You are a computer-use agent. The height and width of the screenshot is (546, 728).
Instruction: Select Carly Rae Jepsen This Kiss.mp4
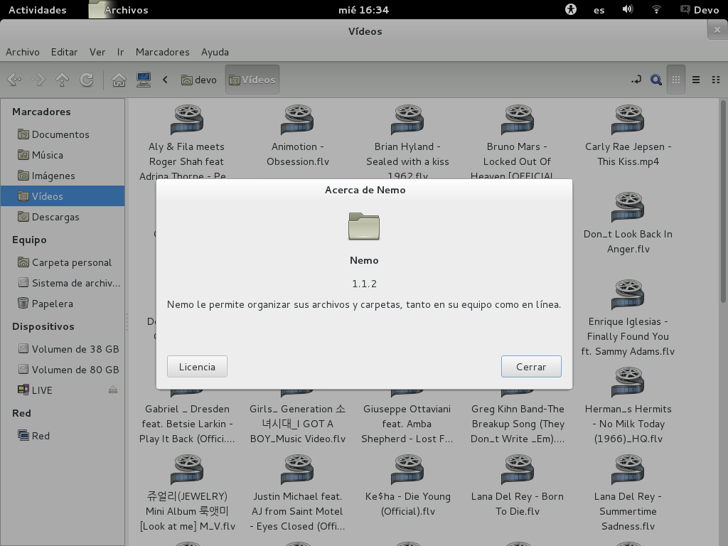(x=628, y=134)
